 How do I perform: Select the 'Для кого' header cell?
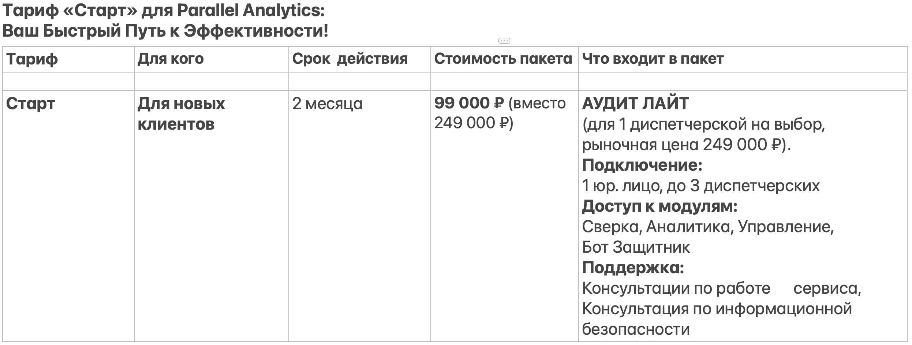pos(212,59)
